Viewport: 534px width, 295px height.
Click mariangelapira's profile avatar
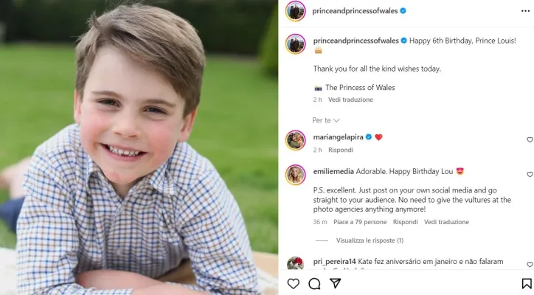pos(296,140)
